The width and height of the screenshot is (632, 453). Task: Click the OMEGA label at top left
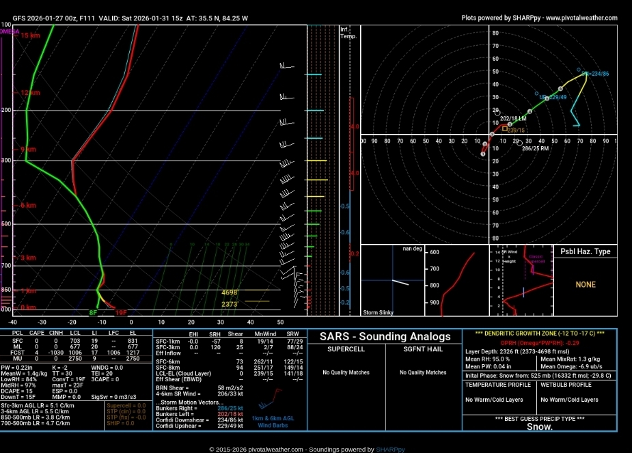click(10, 31)
